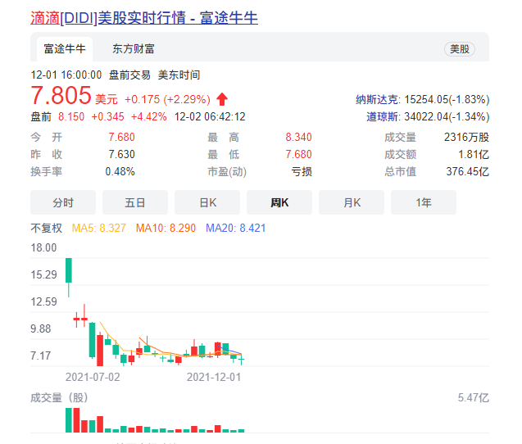
Task: Click the first green volume bar
Action: pyautogui.click(x=69, y=420)
